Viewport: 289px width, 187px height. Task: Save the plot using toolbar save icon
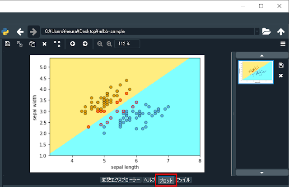pyautogui.click(x=7, y=44)
